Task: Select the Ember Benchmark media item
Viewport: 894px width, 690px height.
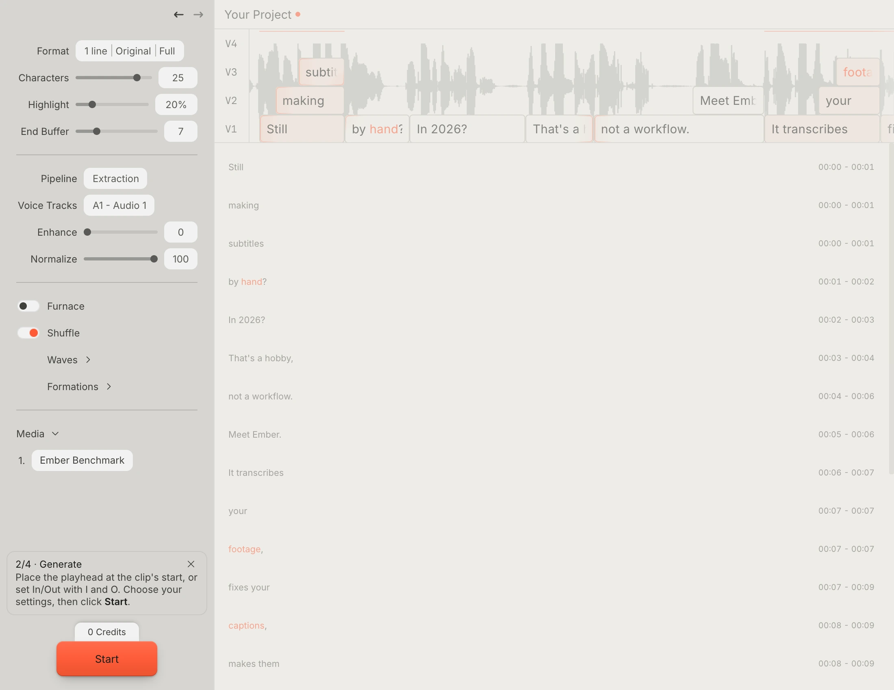Action: [82, 460]
